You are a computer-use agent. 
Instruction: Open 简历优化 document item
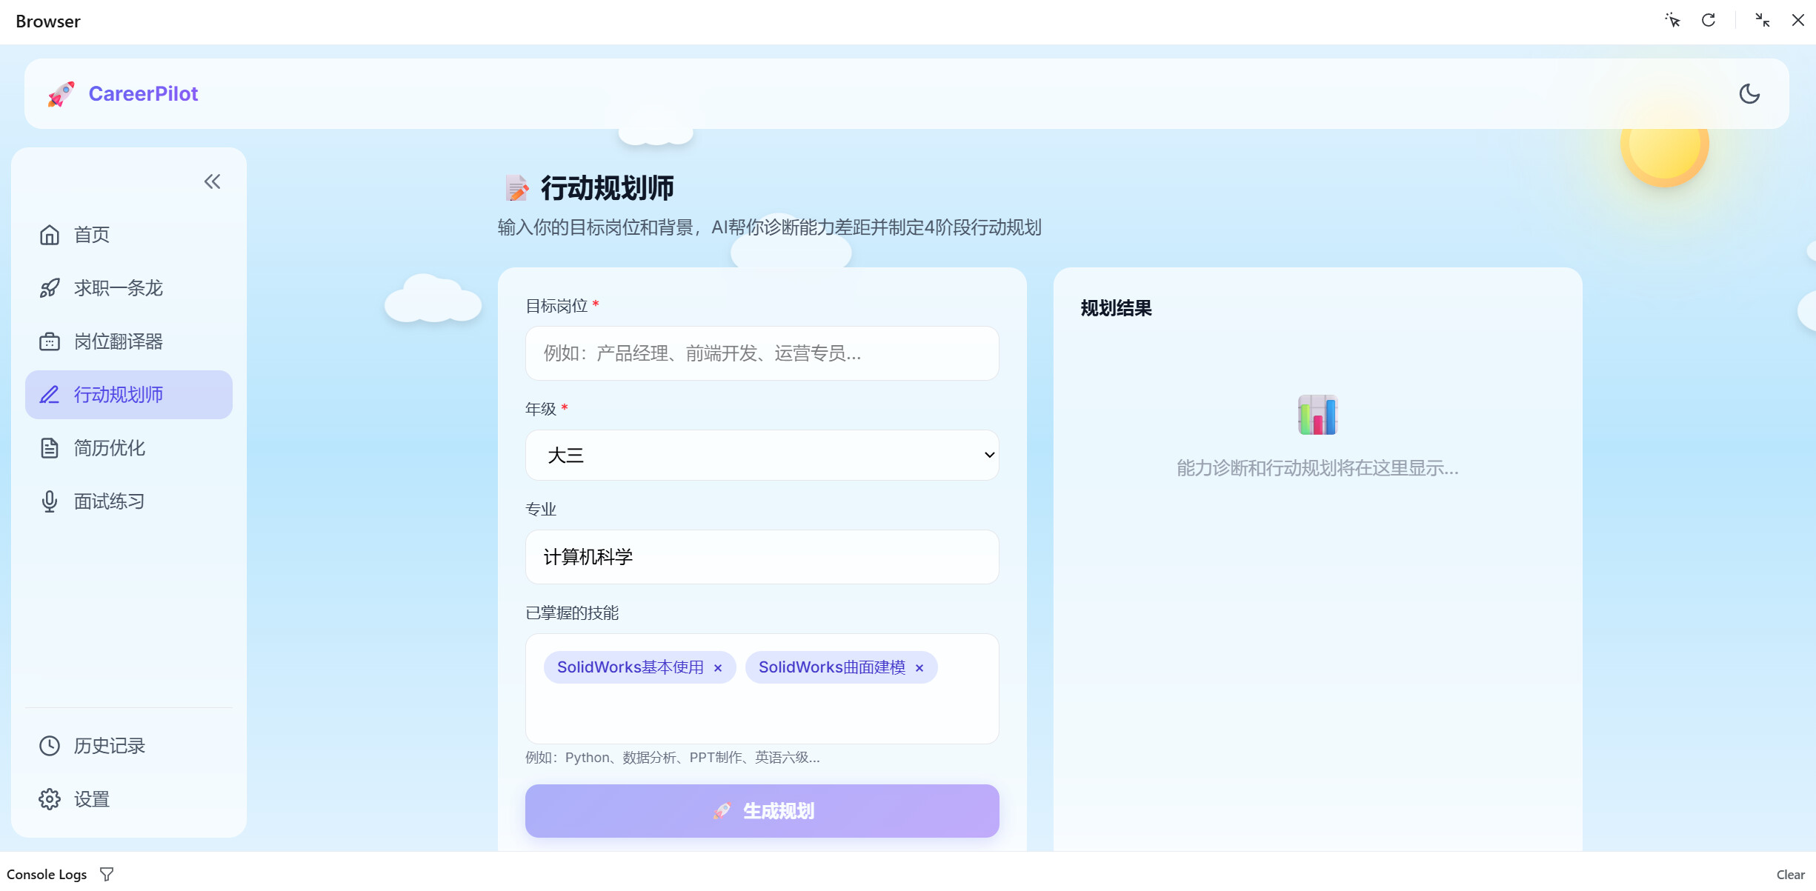tap(129, 448)
